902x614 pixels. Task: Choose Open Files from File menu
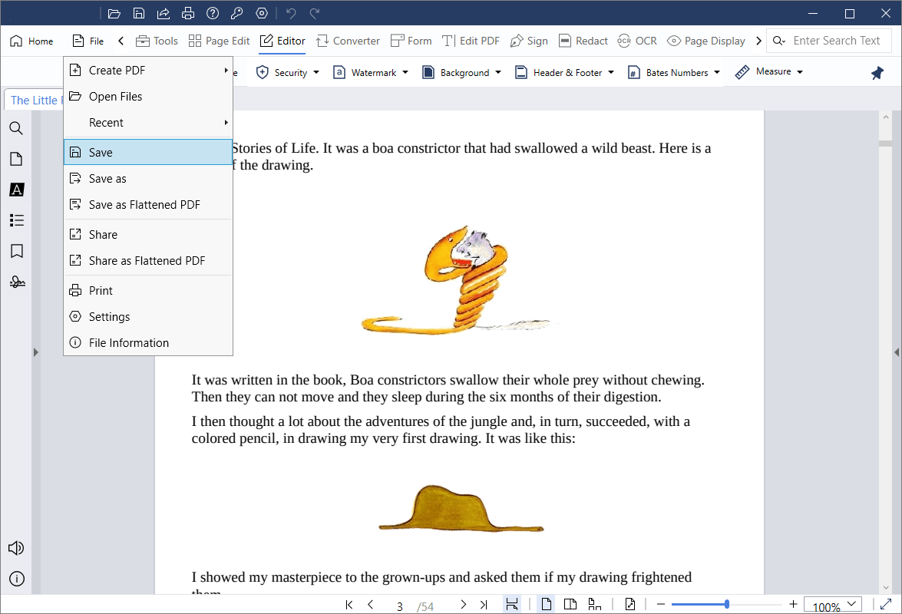click(148, 97)
